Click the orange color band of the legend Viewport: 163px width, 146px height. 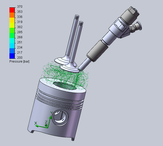pyautogui.click(x=12, y=15)
